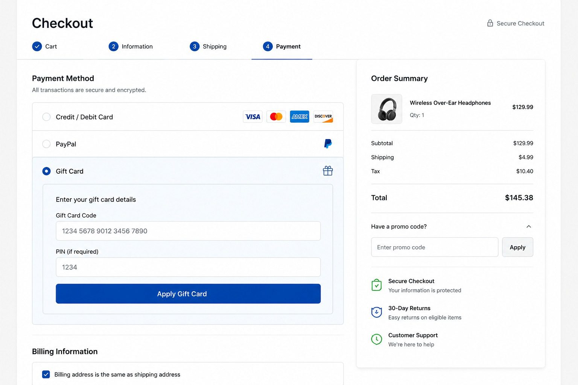Focus the Enter promo code field

pyautogui.click(x=435, y=247)
